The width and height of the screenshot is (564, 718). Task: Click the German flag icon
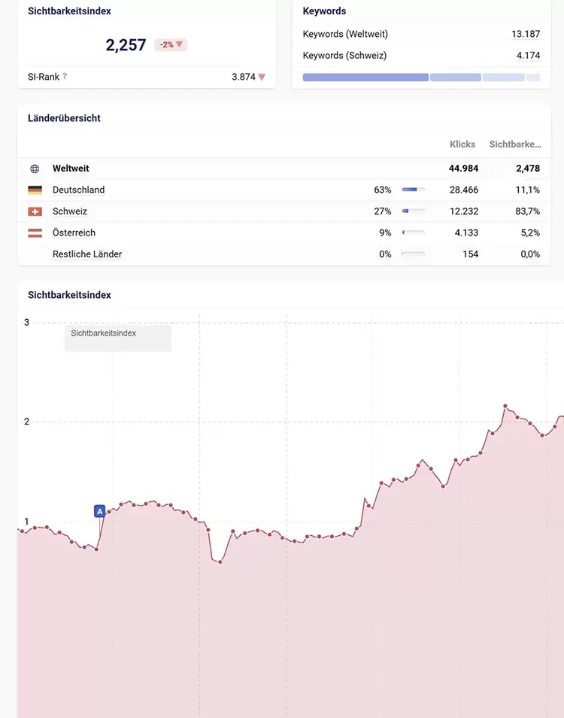[x=35, y=190]
